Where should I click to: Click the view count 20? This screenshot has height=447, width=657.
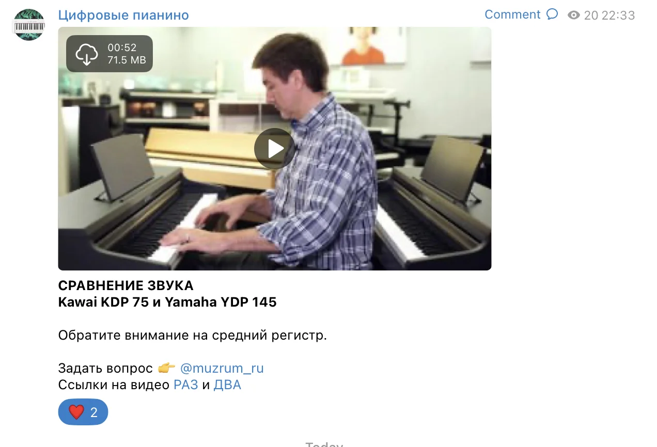(591, 15)
